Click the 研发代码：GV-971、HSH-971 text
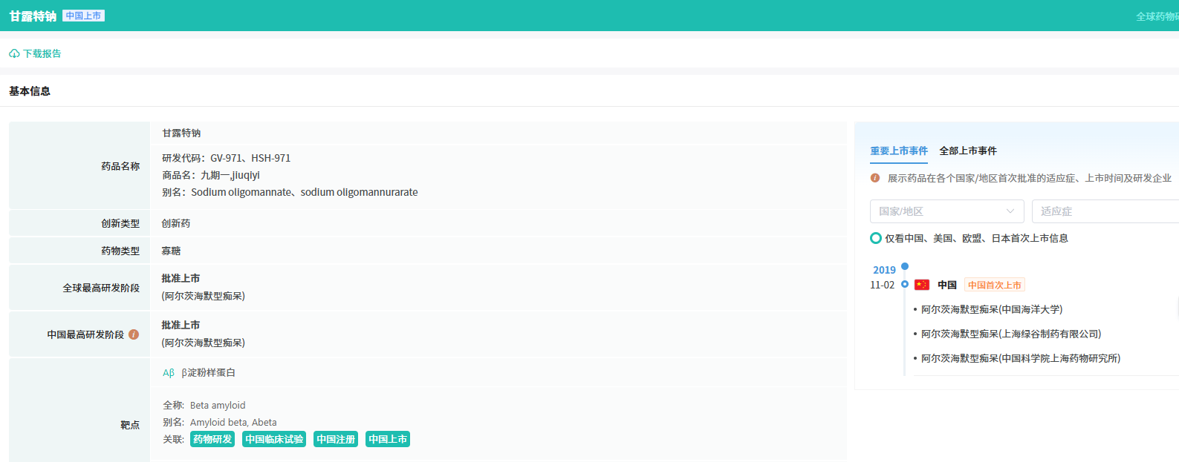This screenshot has width=1179, height=462. tap(227, 158)
